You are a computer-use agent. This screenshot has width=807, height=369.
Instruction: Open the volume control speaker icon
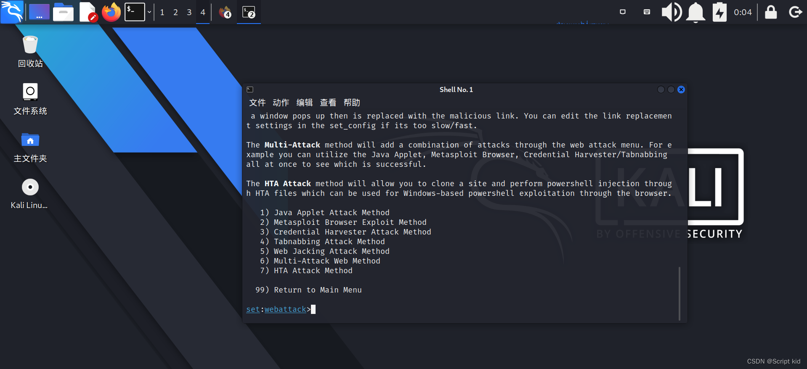pyautogui.click(x=672, y=12)
